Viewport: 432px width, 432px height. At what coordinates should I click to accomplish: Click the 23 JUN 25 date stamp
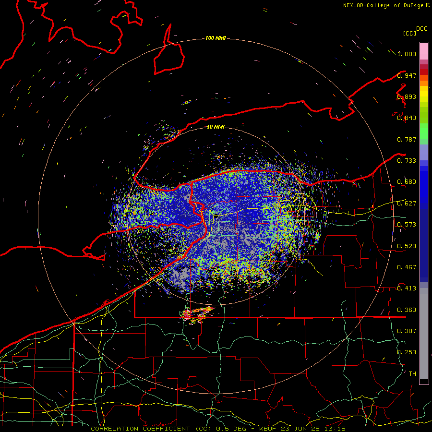point(300,429)
